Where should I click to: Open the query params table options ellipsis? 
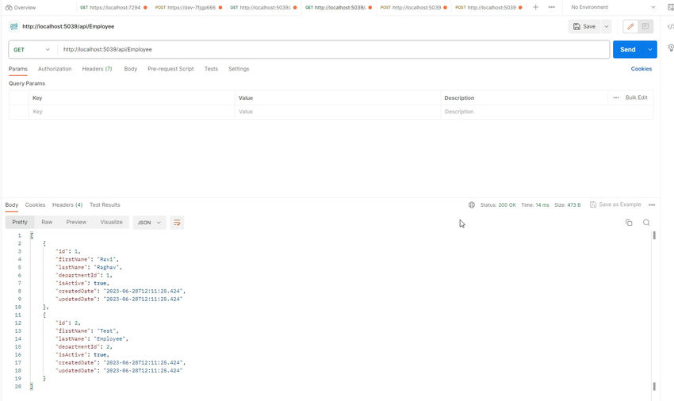click(616, 97)
